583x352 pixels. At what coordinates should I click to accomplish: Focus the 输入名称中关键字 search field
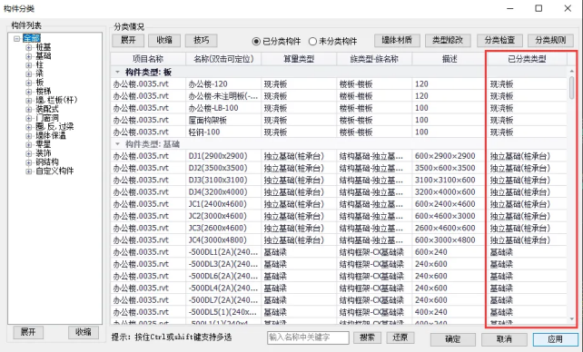[x=308, y=337]
